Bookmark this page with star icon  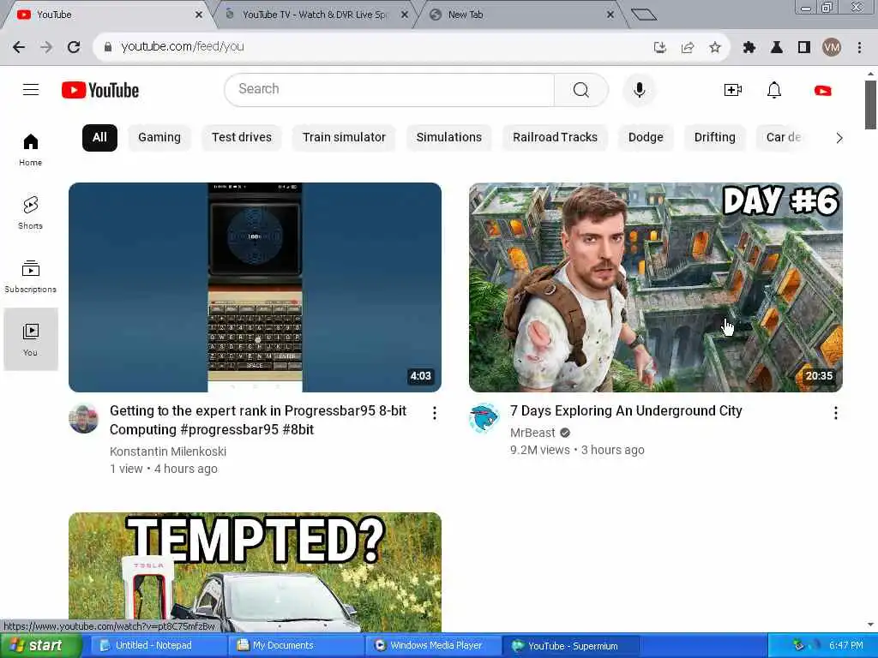715,48
